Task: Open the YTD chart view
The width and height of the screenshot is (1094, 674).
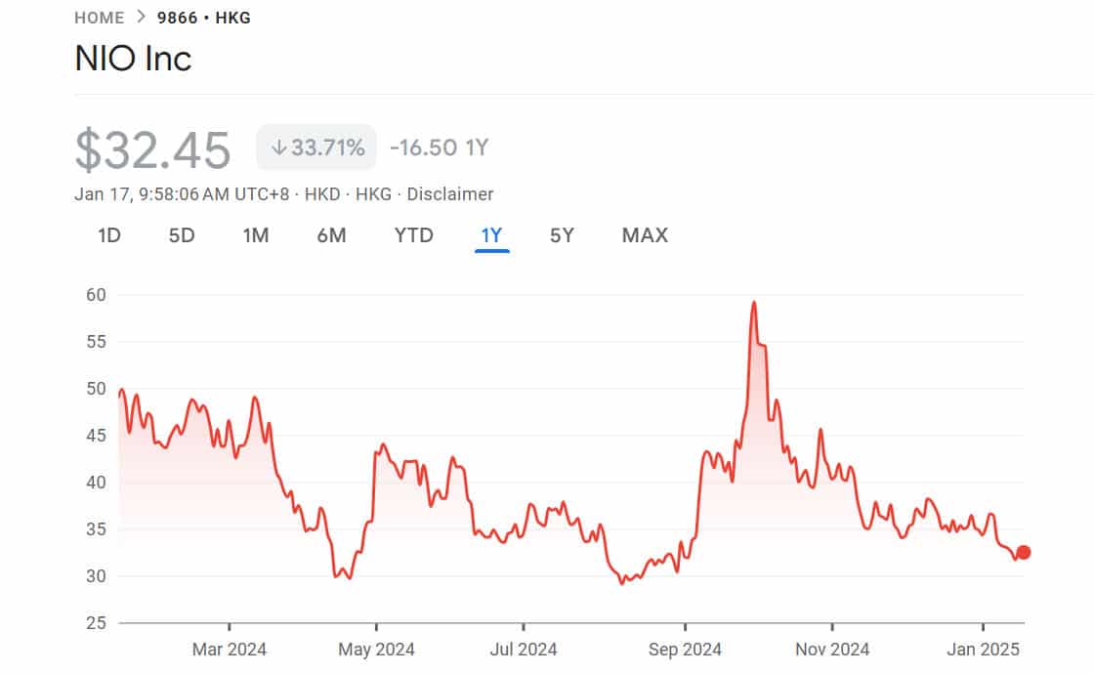Action: point(413,235)
